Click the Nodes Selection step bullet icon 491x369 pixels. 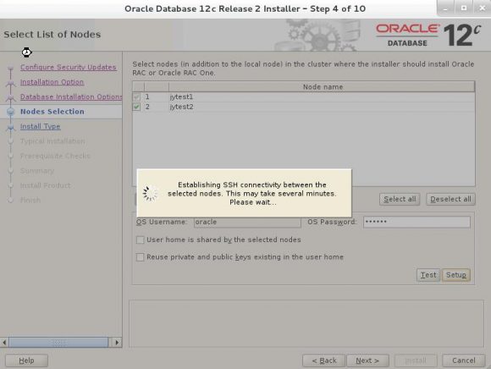(11, 112)
